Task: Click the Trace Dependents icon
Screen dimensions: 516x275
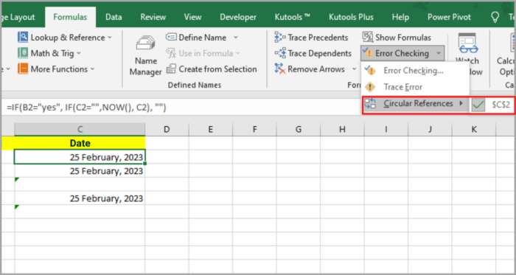Action: click(280, 53)
